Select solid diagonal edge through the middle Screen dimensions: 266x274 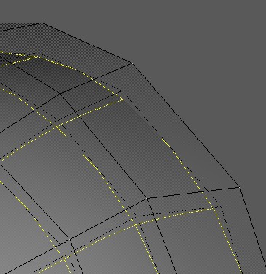click(103, 146)
